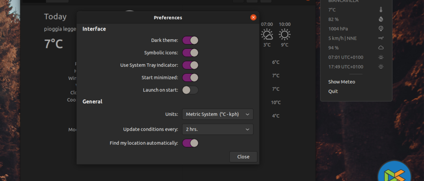Viewport: 424px width, 181px height.
Task: Expand the Update conditions every dropdown
Action: point(218,129)
